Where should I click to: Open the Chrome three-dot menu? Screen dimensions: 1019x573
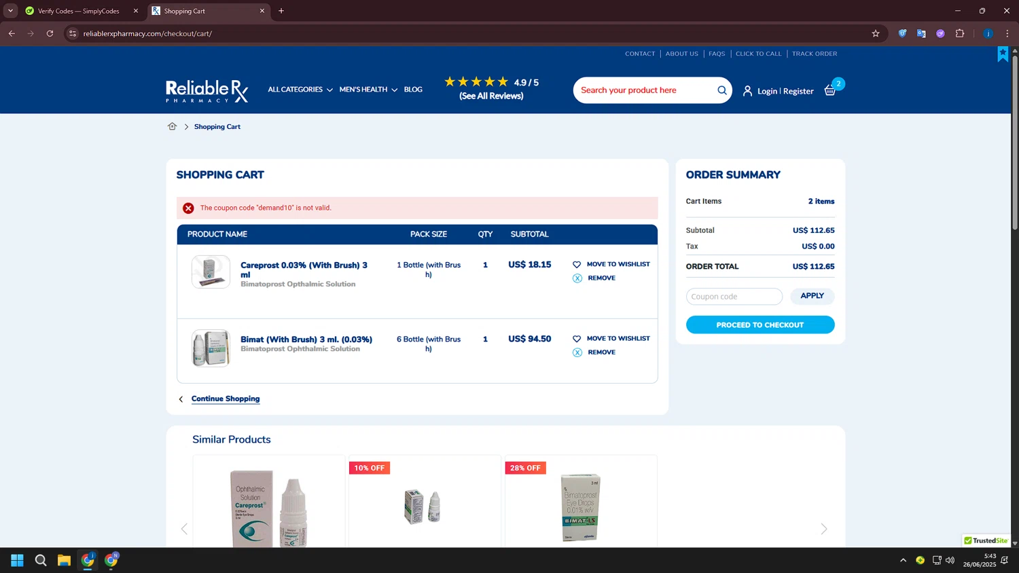(1007, 33)
